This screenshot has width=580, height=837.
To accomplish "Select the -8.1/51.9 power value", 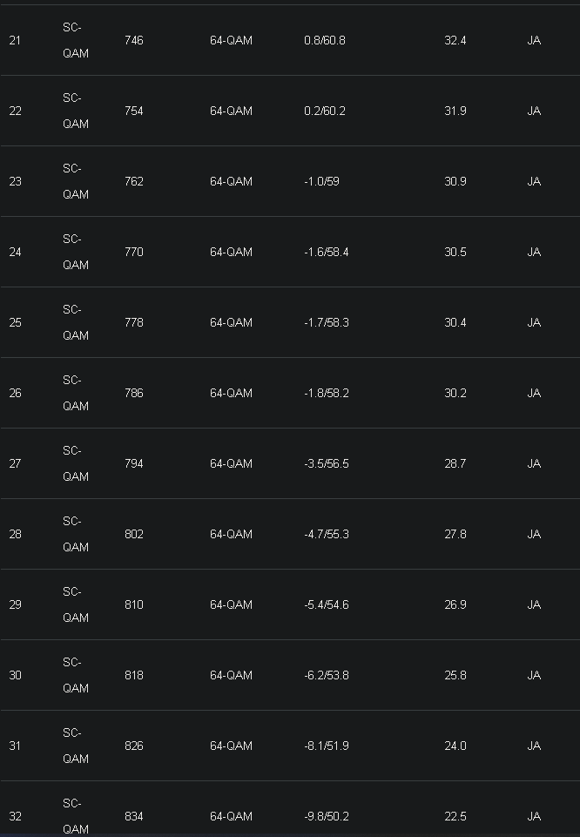I will pyautogui.click(x=327, y=746).
